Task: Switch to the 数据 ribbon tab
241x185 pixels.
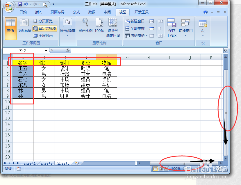Action: point(92,12)
